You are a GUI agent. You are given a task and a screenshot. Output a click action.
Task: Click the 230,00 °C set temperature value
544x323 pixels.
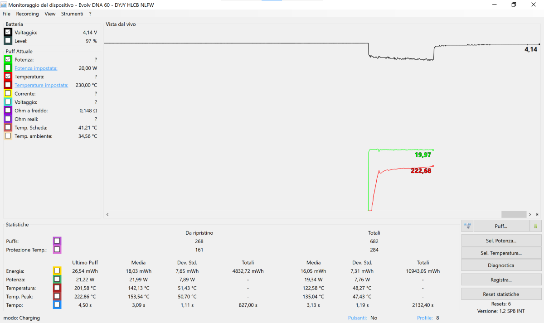(85, 85)
